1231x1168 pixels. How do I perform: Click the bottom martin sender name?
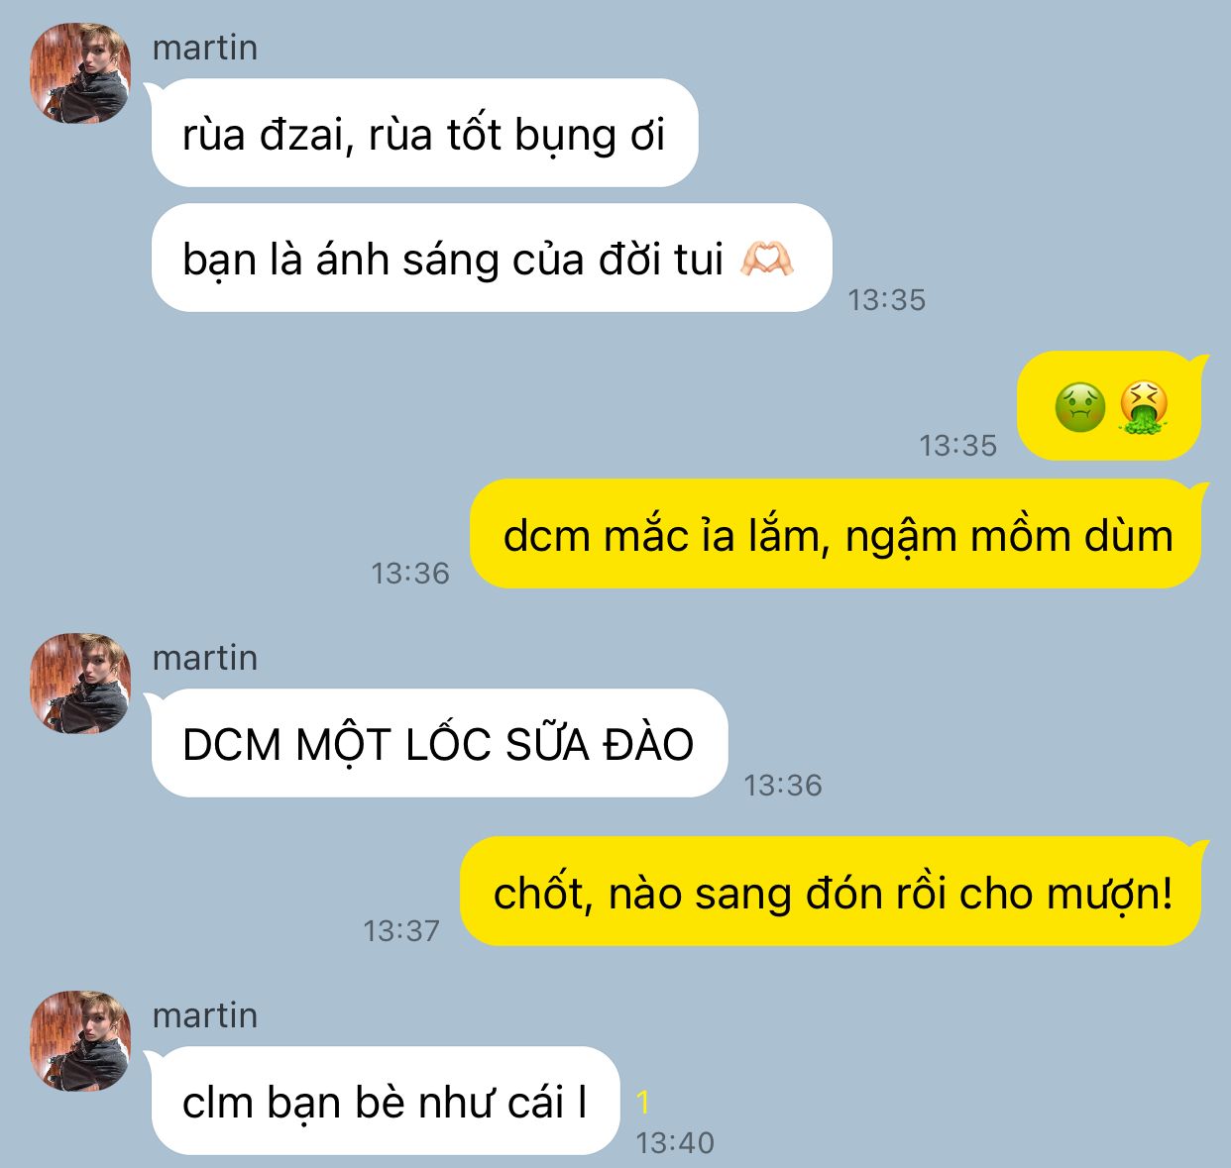click(205, 1015)
